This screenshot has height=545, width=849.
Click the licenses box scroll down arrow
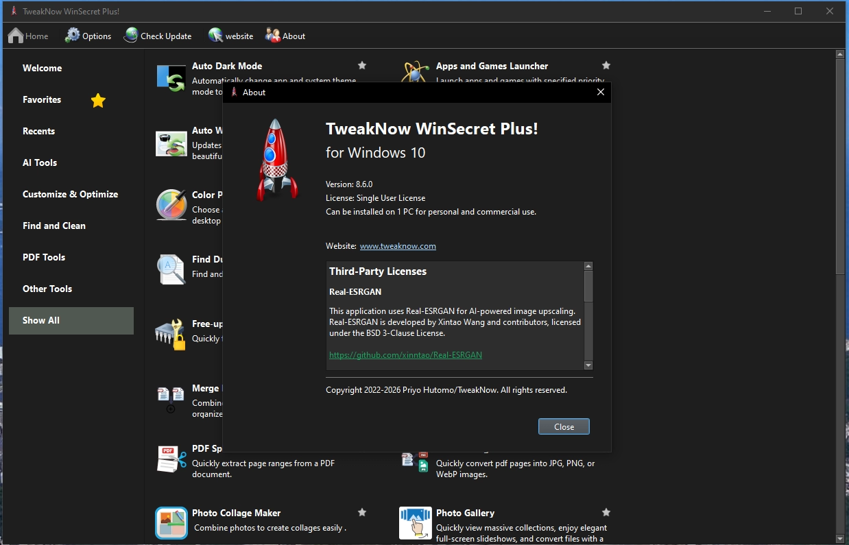(588, 365)
